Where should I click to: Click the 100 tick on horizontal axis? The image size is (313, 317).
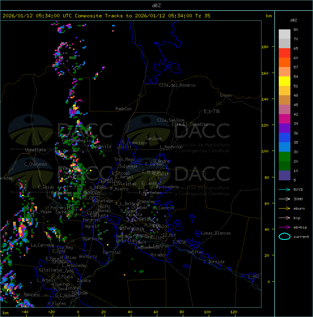click(207, 312)
